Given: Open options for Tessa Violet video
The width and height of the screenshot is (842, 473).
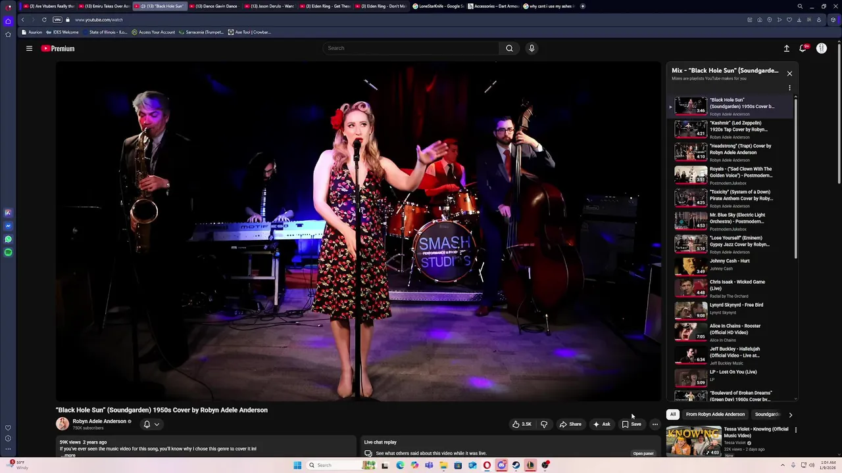Looking at the screenshot, I should click(795, 430).
